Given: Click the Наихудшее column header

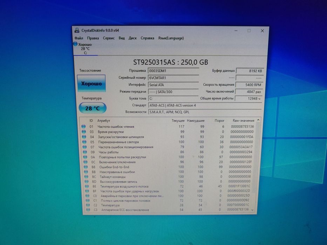Looking at the screenshot, I should (196, 121).
